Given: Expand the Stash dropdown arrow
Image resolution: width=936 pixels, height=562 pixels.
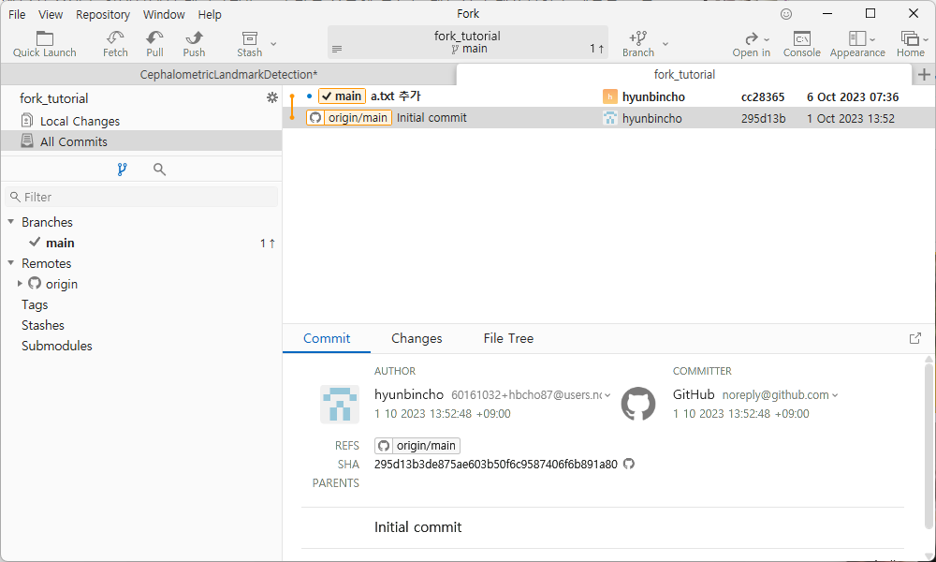Looking at the screenshot, I should coord(273,44).
